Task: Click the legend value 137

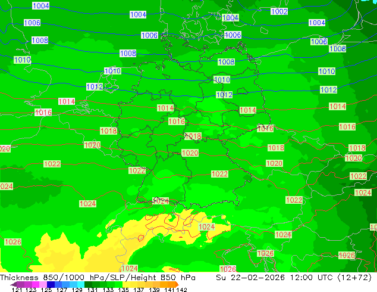Action: 139,290
